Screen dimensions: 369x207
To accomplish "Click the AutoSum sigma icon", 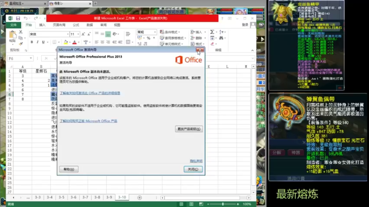I will tap(212, 32).
